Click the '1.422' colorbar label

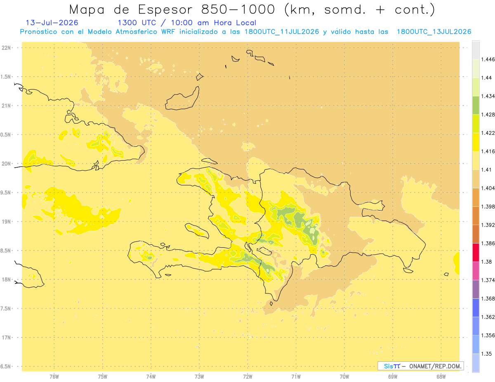(488, 133)
